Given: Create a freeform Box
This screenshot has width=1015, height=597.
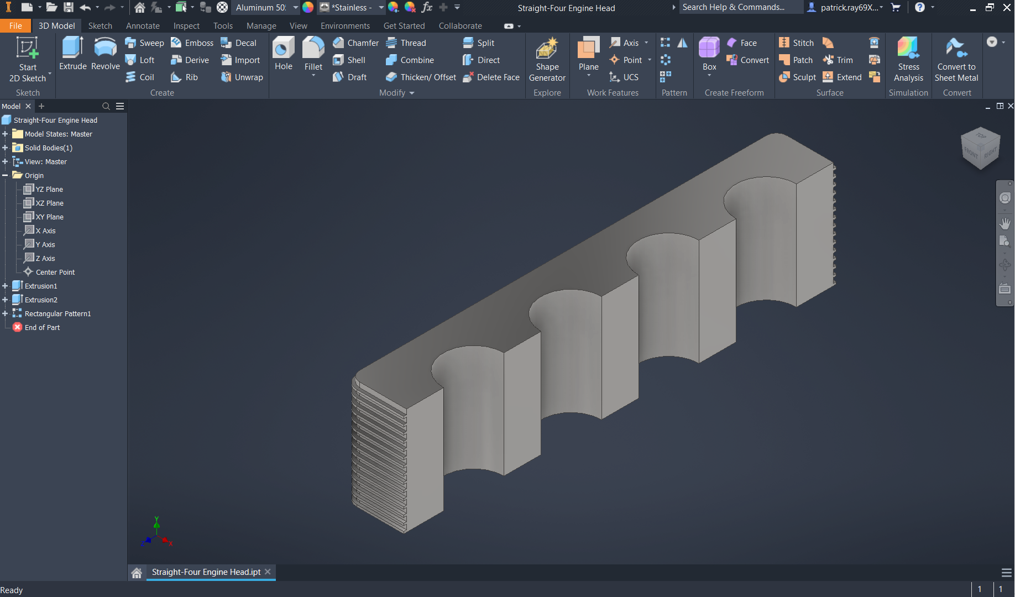Looking at the screenshot, I should [x=709, y=54].
